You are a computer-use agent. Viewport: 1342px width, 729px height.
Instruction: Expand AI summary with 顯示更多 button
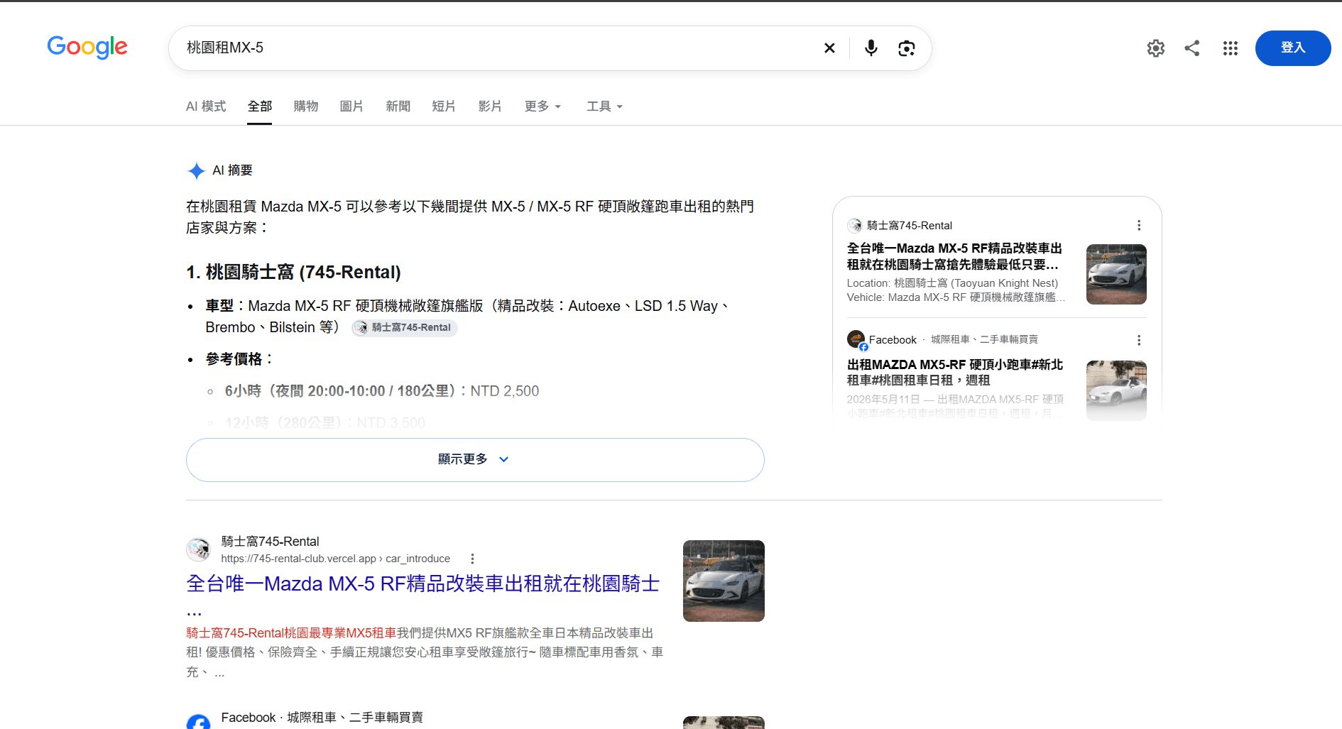click(x=475, y=459)
